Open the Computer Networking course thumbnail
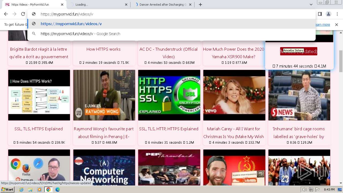343x193 pixels. click(104, 167)
